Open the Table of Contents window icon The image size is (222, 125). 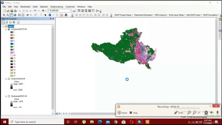(x=79, y=11)
